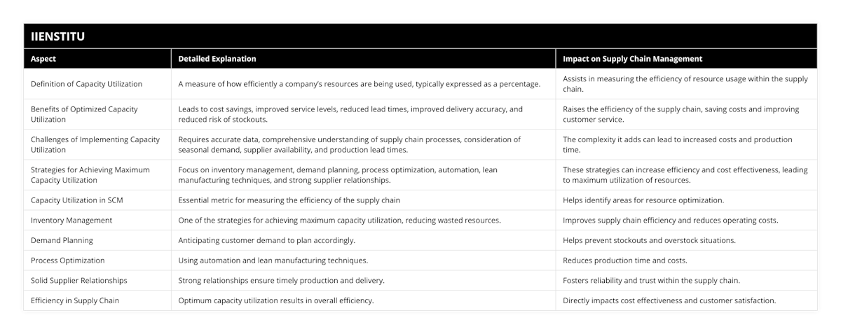
Task: Click the Impact on Supply Chain Management header
Action: pos(632,59)
